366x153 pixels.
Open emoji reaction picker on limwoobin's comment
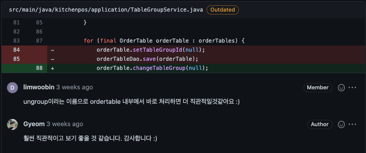tap(341, 88)
